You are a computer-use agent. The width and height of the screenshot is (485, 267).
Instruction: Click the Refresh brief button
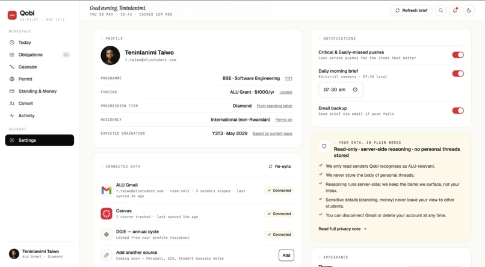point(412,10)
